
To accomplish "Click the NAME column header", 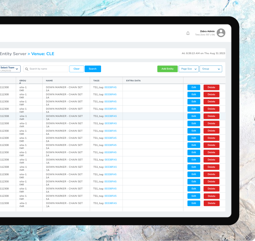I will tap(49, 80).
